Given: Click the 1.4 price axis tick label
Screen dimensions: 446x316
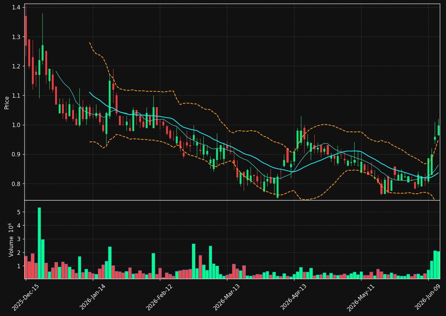Looking at the screenshot, I should [16, 7].
